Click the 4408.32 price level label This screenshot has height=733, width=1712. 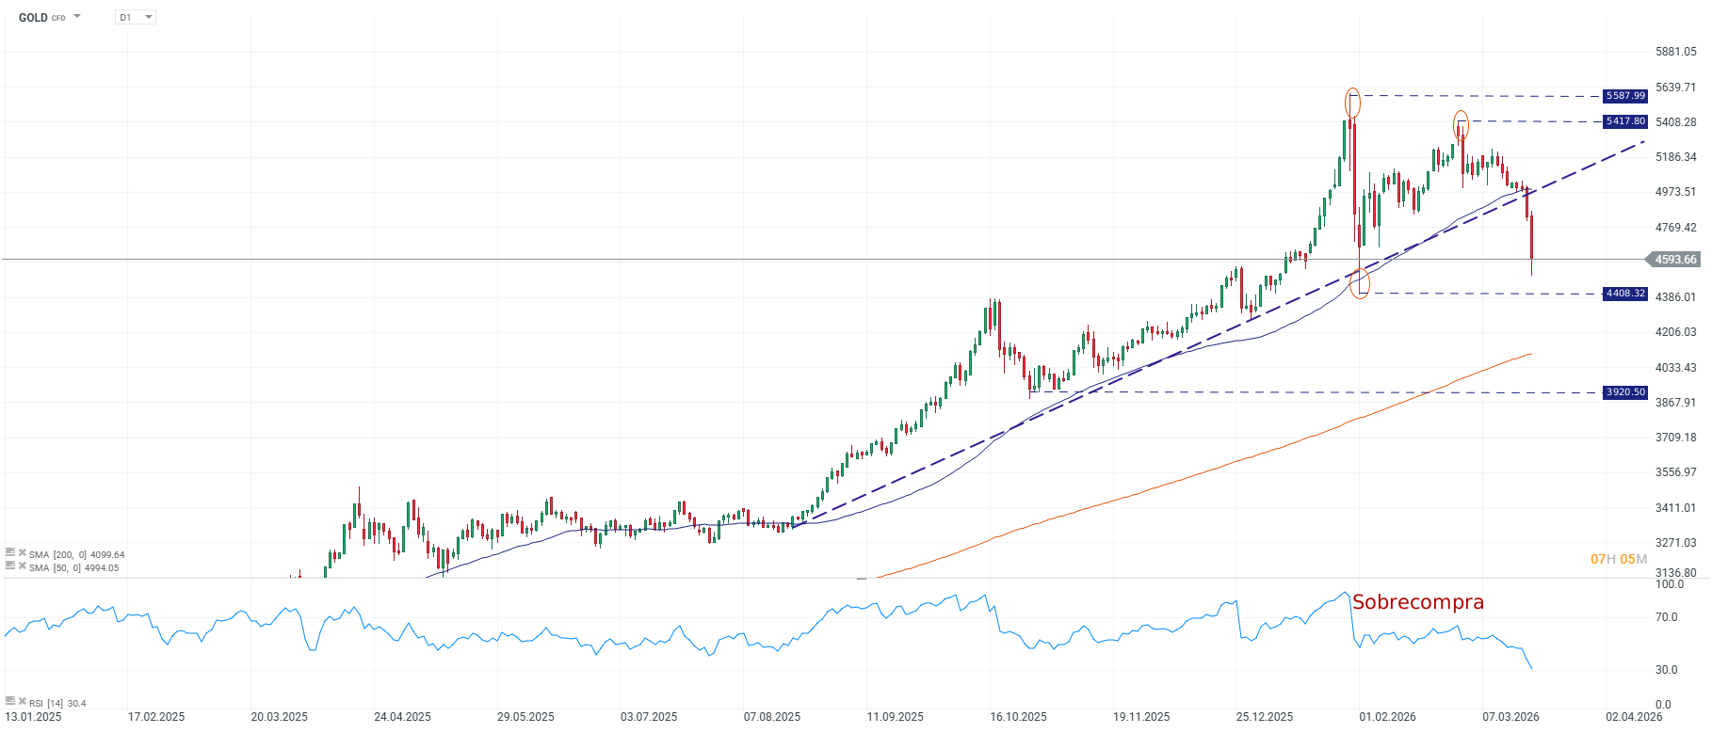[1625, 294]
